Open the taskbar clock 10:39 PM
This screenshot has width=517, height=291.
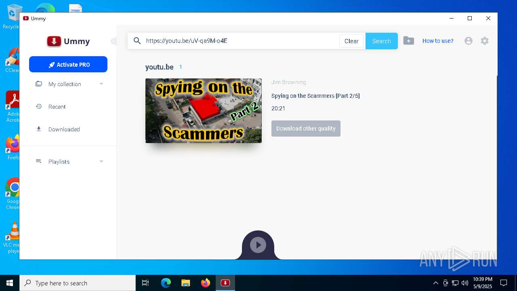(x=483, y=283)
